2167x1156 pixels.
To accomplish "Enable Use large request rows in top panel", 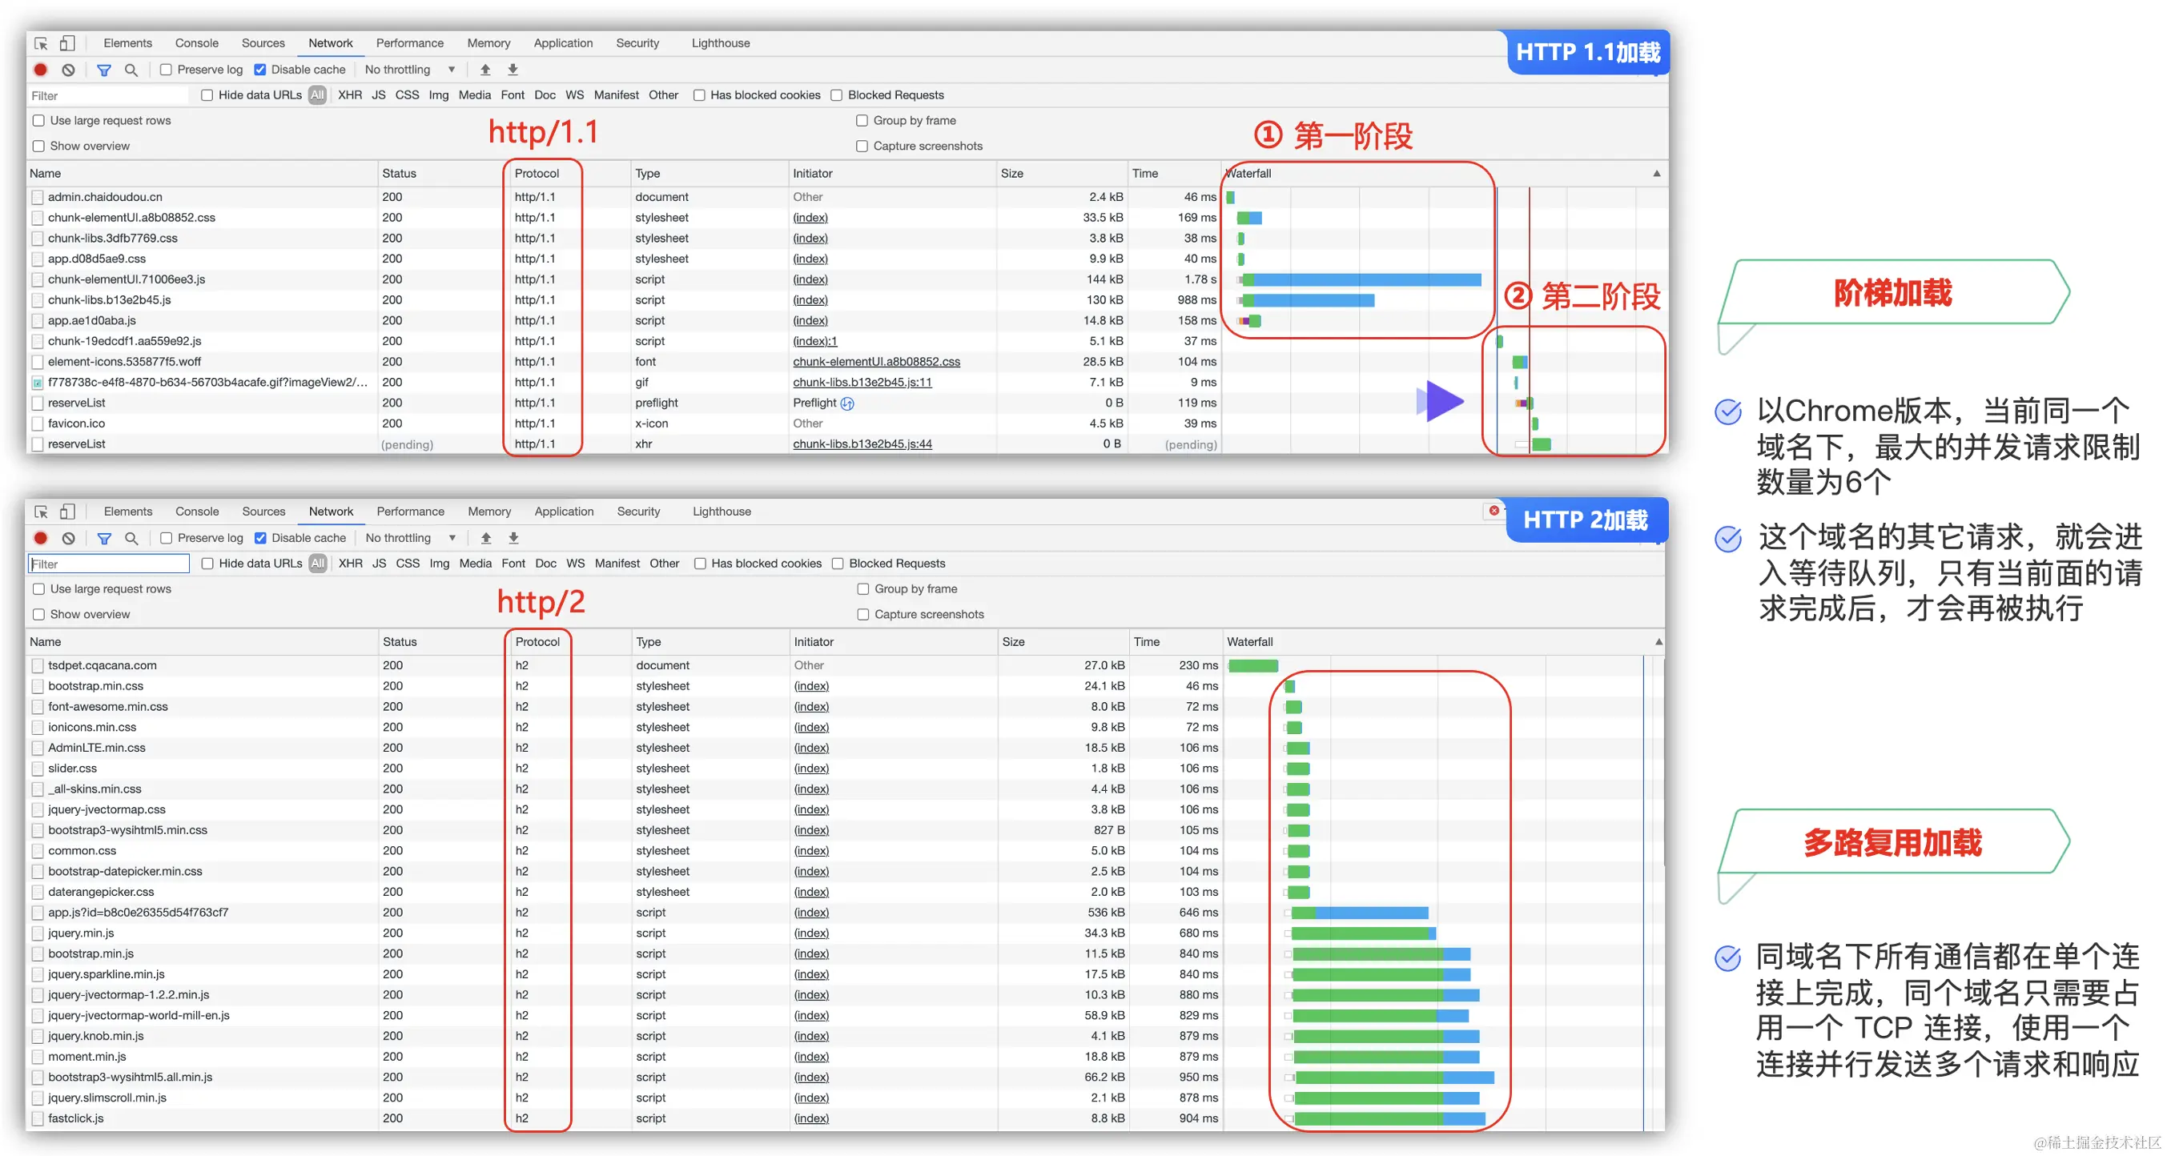I will [x=38, y=120].
